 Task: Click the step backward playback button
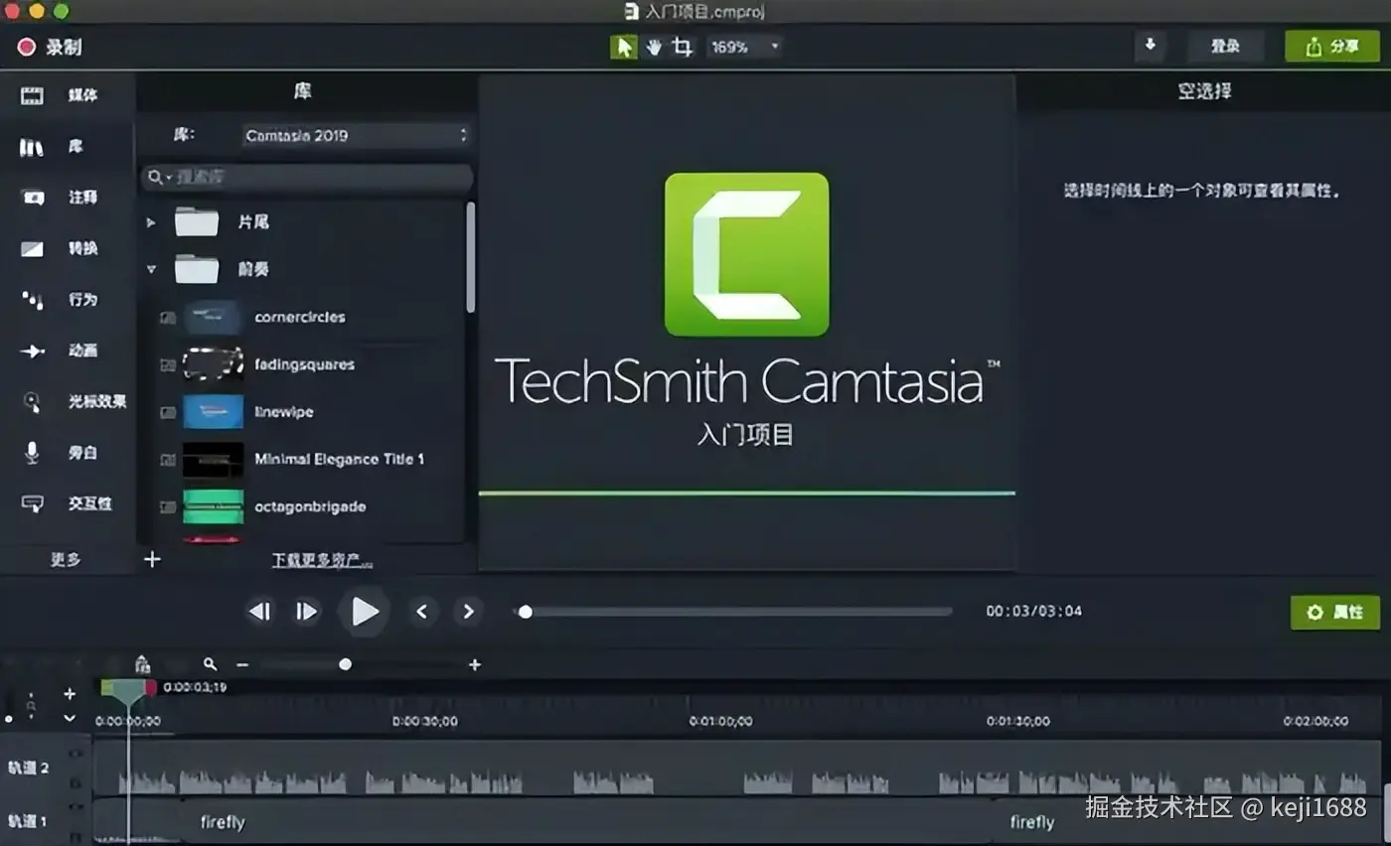[x=259, y=612]
